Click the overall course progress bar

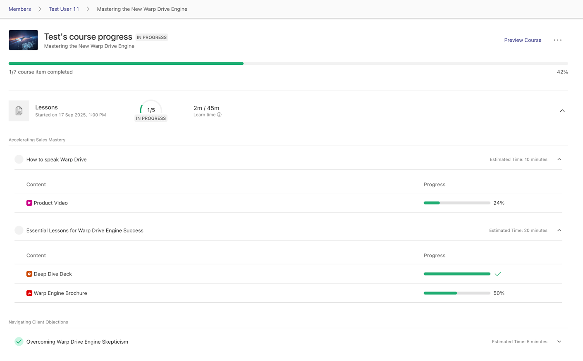tap(288, 64)
